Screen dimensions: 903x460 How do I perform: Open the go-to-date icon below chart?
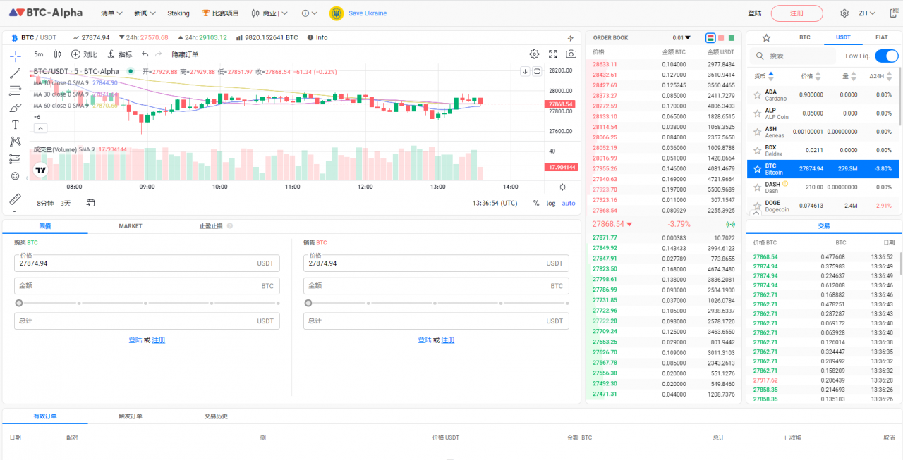pyautogui.click(x=90, y=203)
